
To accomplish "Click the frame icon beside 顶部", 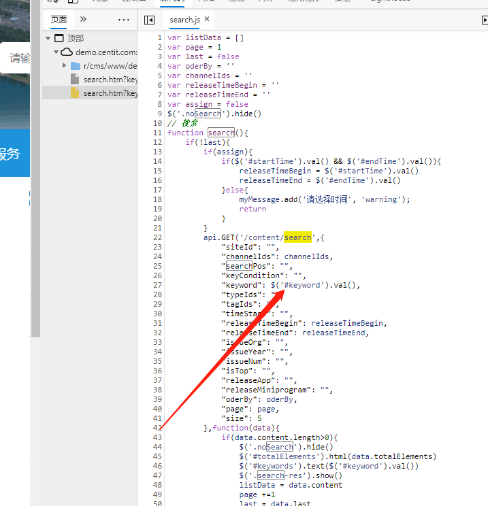I will [x=59, y=38].
